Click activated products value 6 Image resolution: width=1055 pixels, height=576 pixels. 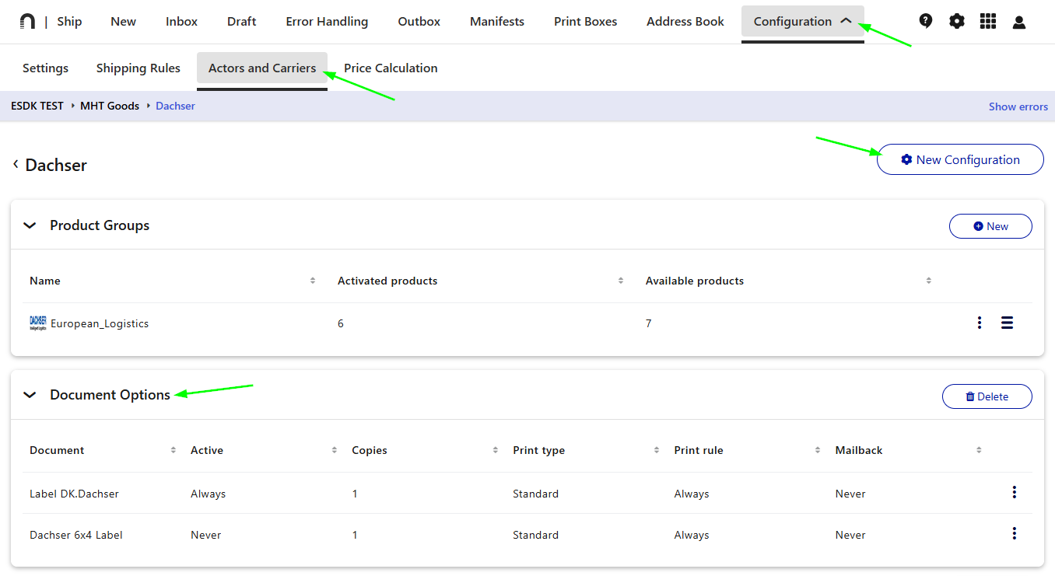[x=341, y=323]
